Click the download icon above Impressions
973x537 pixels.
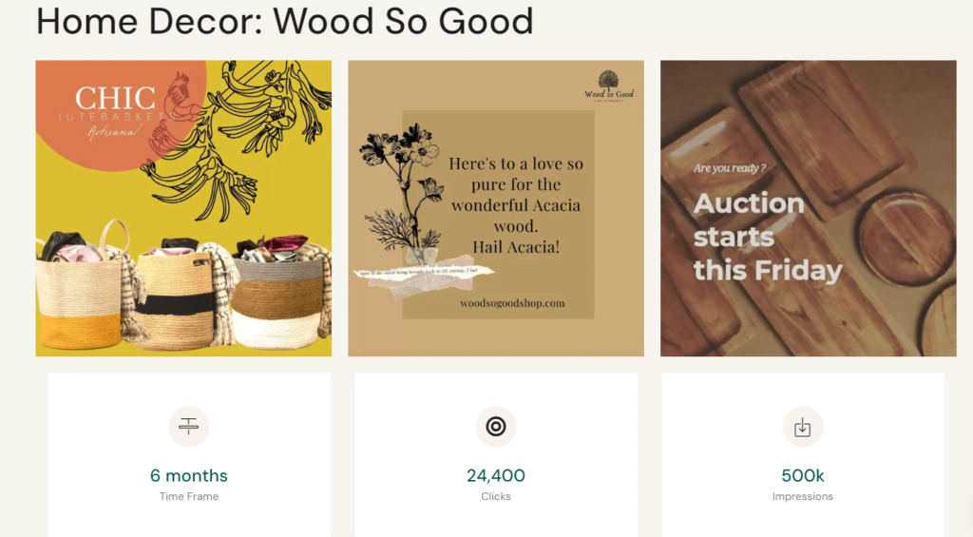(x=803, y=428)
